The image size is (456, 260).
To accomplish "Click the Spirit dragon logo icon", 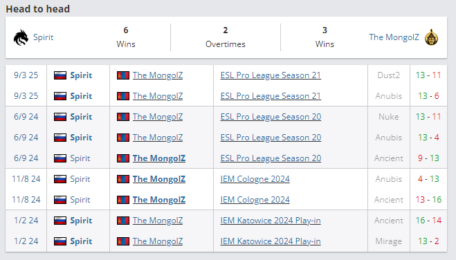I will pos(21,37).
